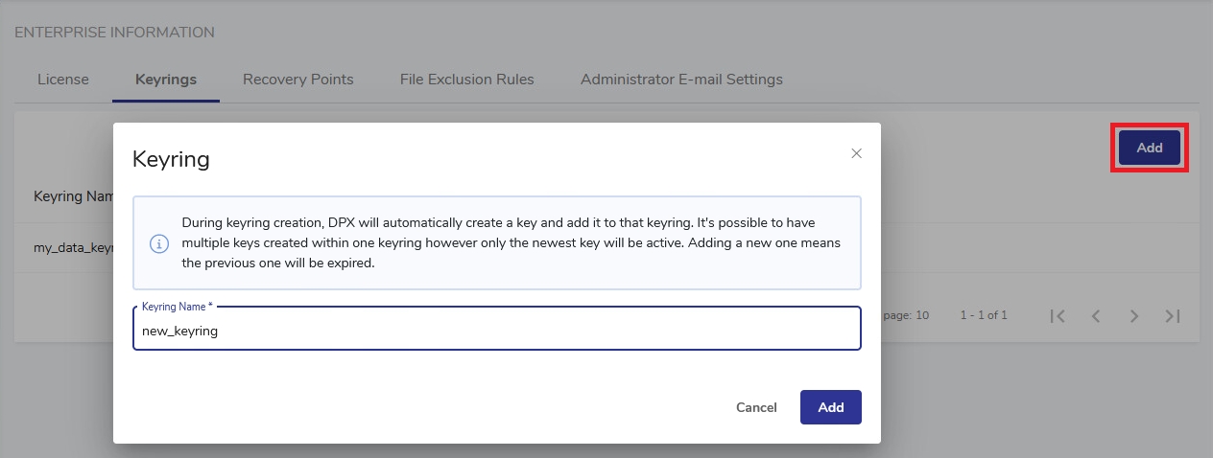Click the Keyring Name column header
The height and width of the screenshot is (458, 1213).
(x=73, y=196)
